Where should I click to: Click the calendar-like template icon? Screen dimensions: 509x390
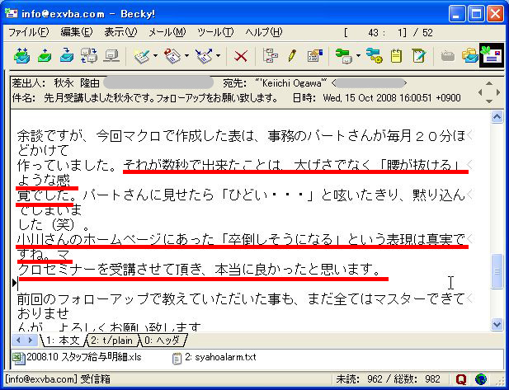(314, 55)
